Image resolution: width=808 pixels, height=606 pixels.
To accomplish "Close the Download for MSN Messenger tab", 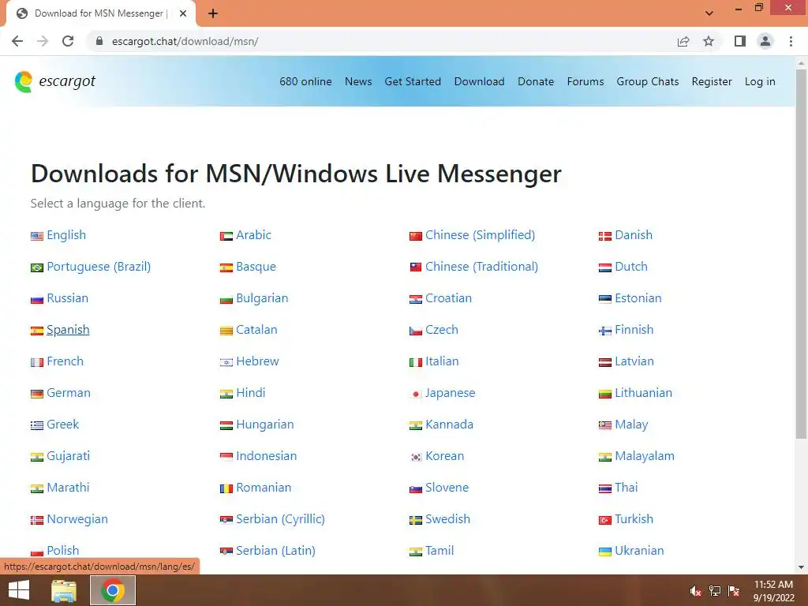I will pyautogui.click(x=183, y=13).
